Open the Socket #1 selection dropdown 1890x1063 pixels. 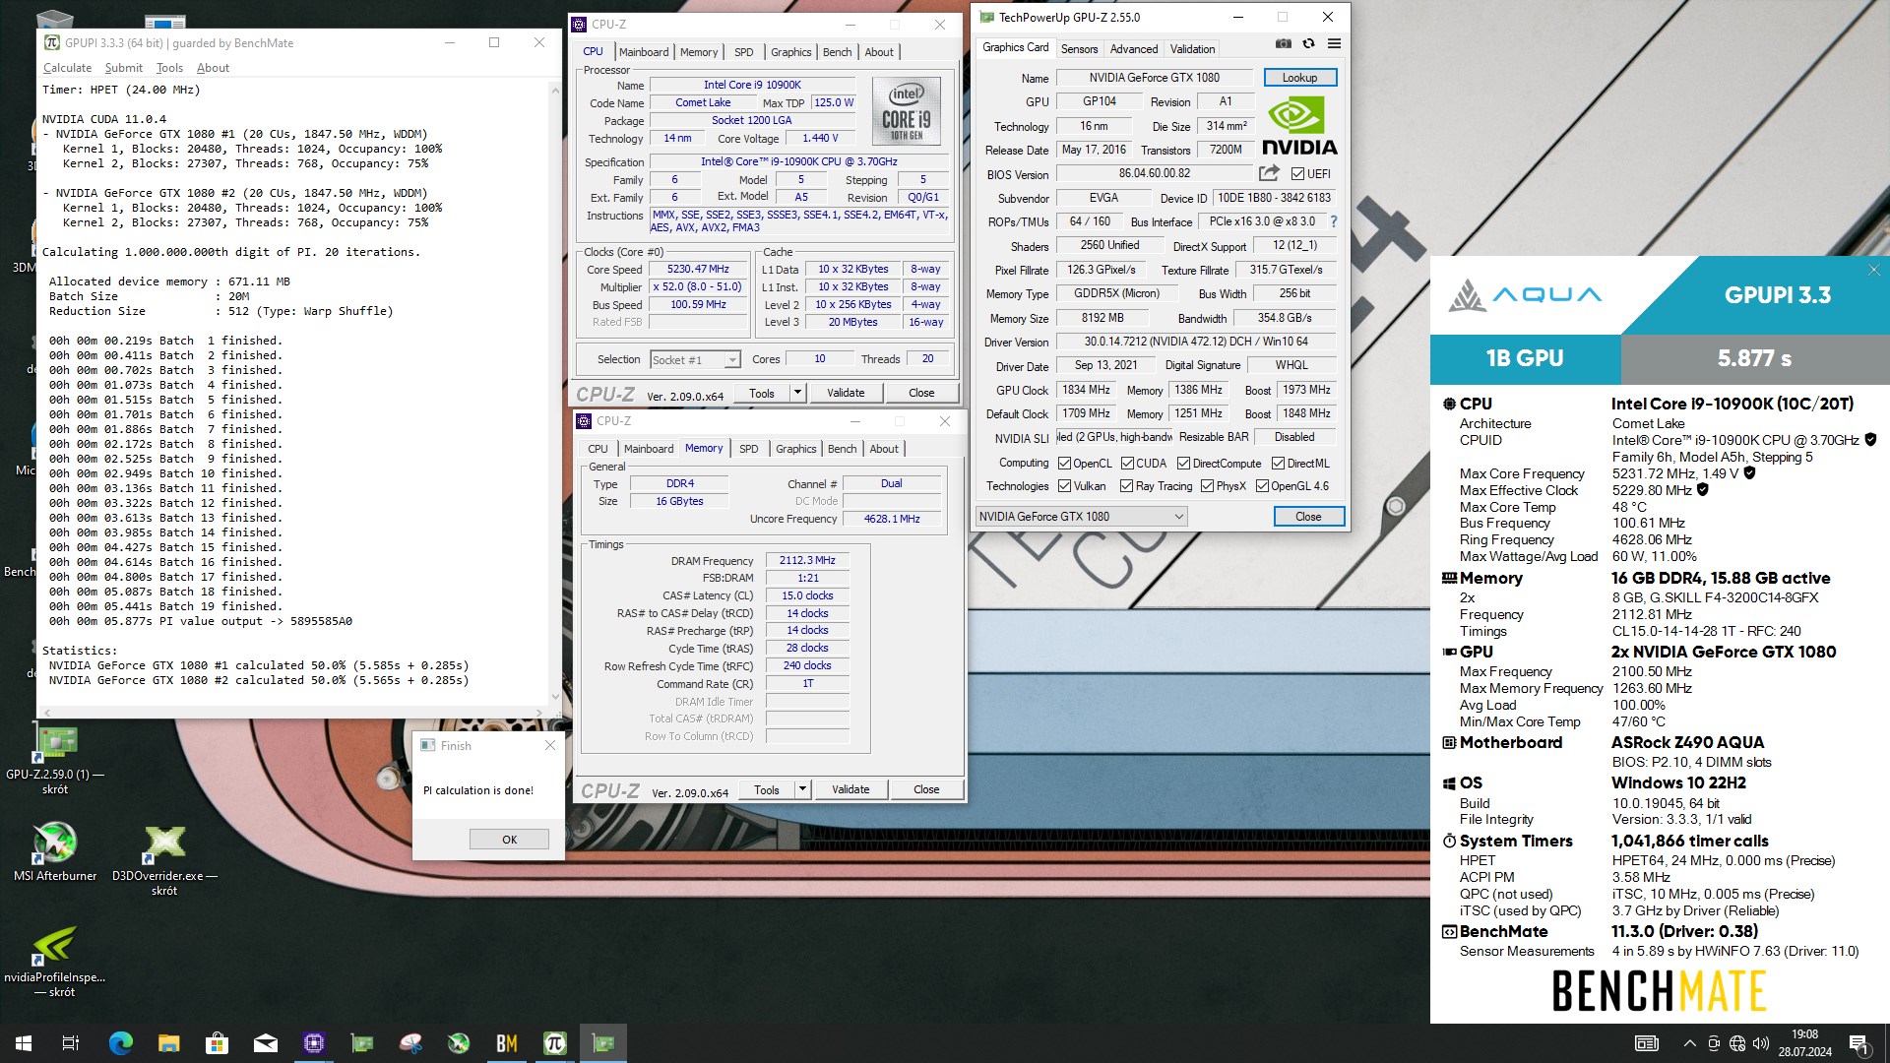pos(695,360)
